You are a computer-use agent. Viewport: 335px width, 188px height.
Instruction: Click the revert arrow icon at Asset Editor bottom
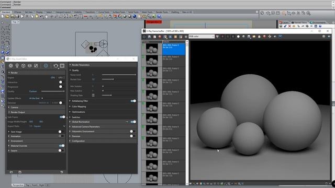tap(62, 172)
